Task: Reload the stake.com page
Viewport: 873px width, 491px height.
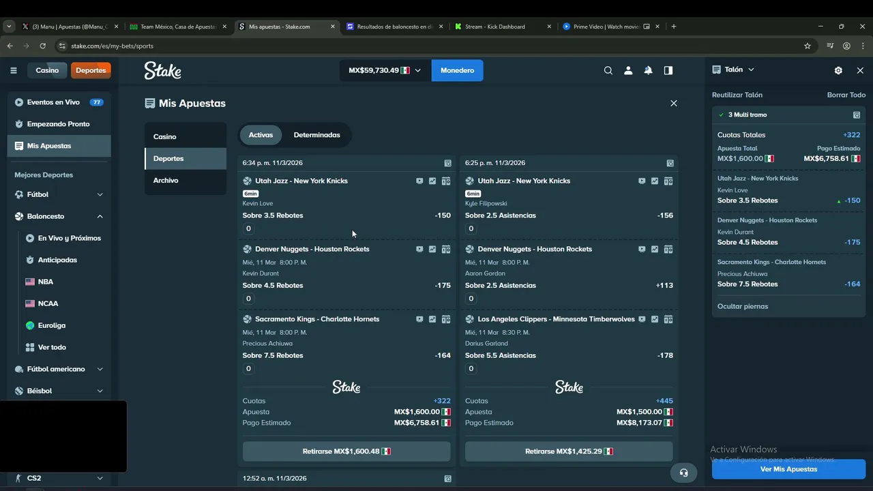Action: click(42, 46)
